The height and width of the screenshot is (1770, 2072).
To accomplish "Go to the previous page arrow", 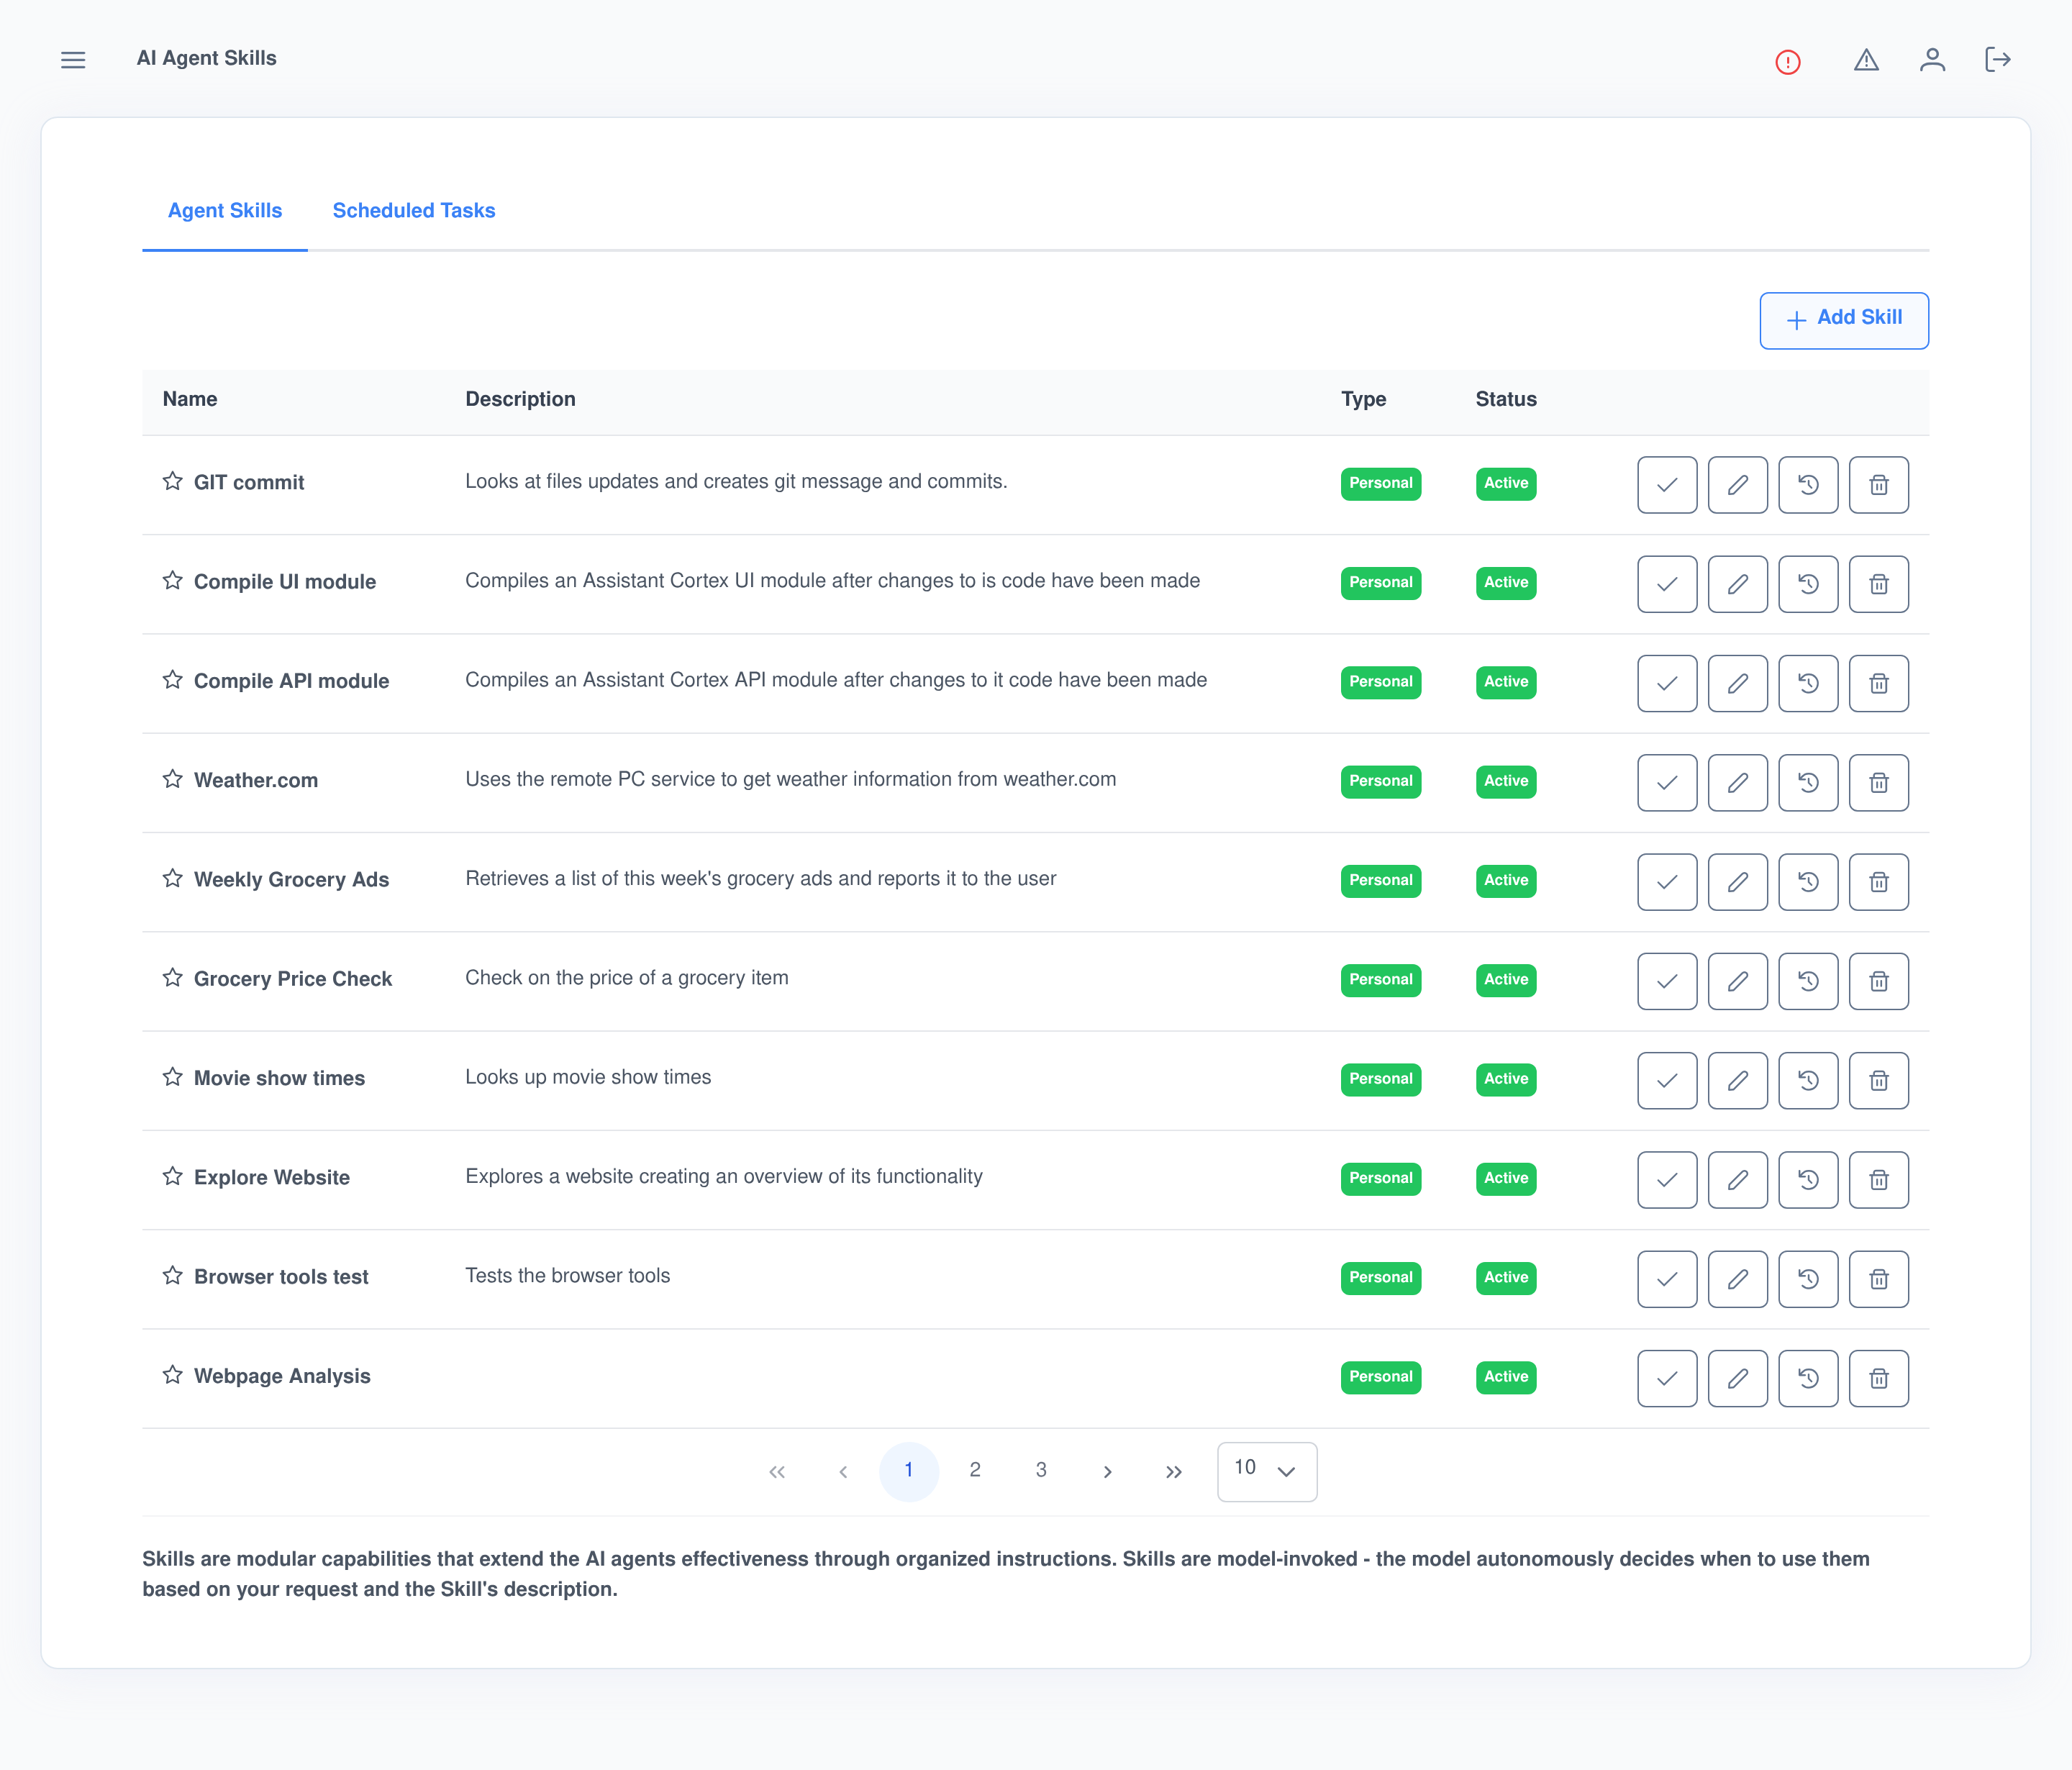I will 843,1472.
